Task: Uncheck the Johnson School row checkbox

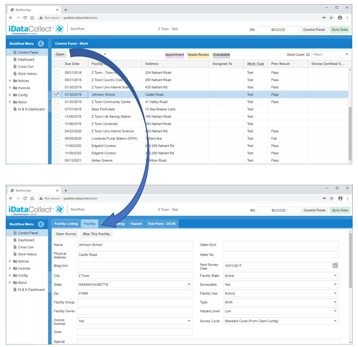Action: tap(56, 94)
